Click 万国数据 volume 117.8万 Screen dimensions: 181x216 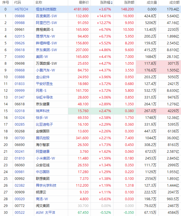(x=150, y=63)
